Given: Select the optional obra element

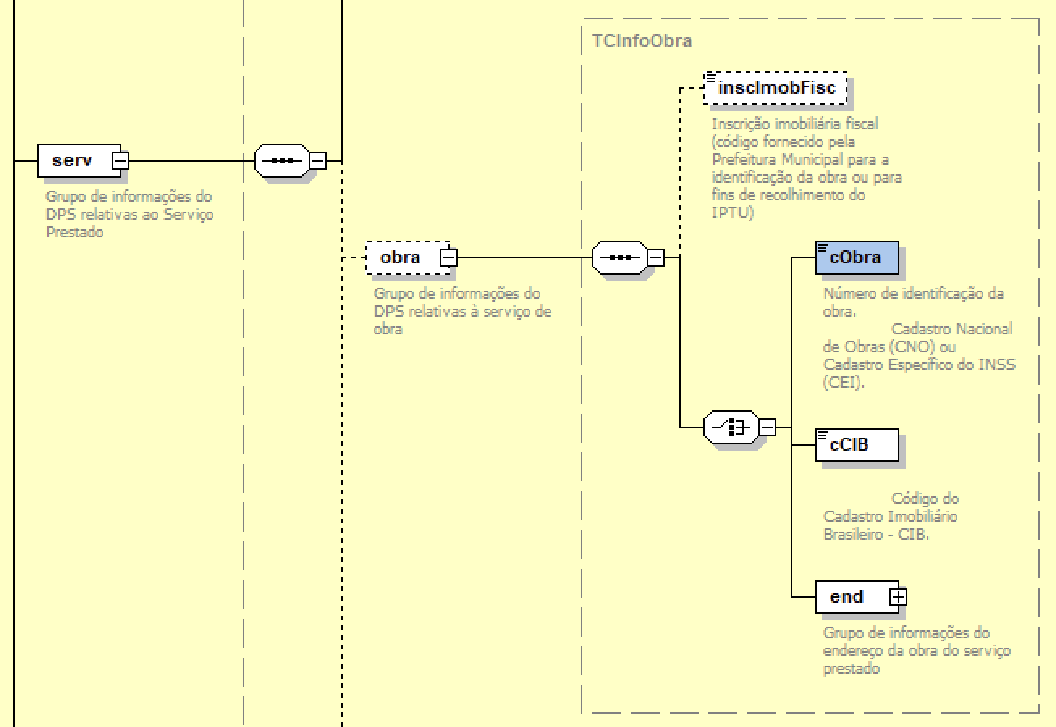Looking at the screenshot, I should (401, 258).
